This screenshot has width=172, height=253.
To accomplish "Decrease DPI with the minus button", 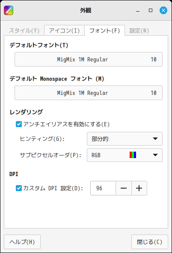I will point(124,188).
